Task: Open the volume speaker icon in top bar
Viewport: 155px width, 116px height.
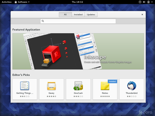Action: (x=144, y=2)
